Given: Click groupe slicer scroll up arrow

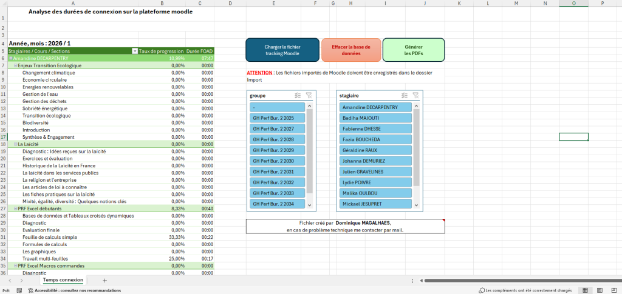Looking at the screenshot, I should [310, 105].
